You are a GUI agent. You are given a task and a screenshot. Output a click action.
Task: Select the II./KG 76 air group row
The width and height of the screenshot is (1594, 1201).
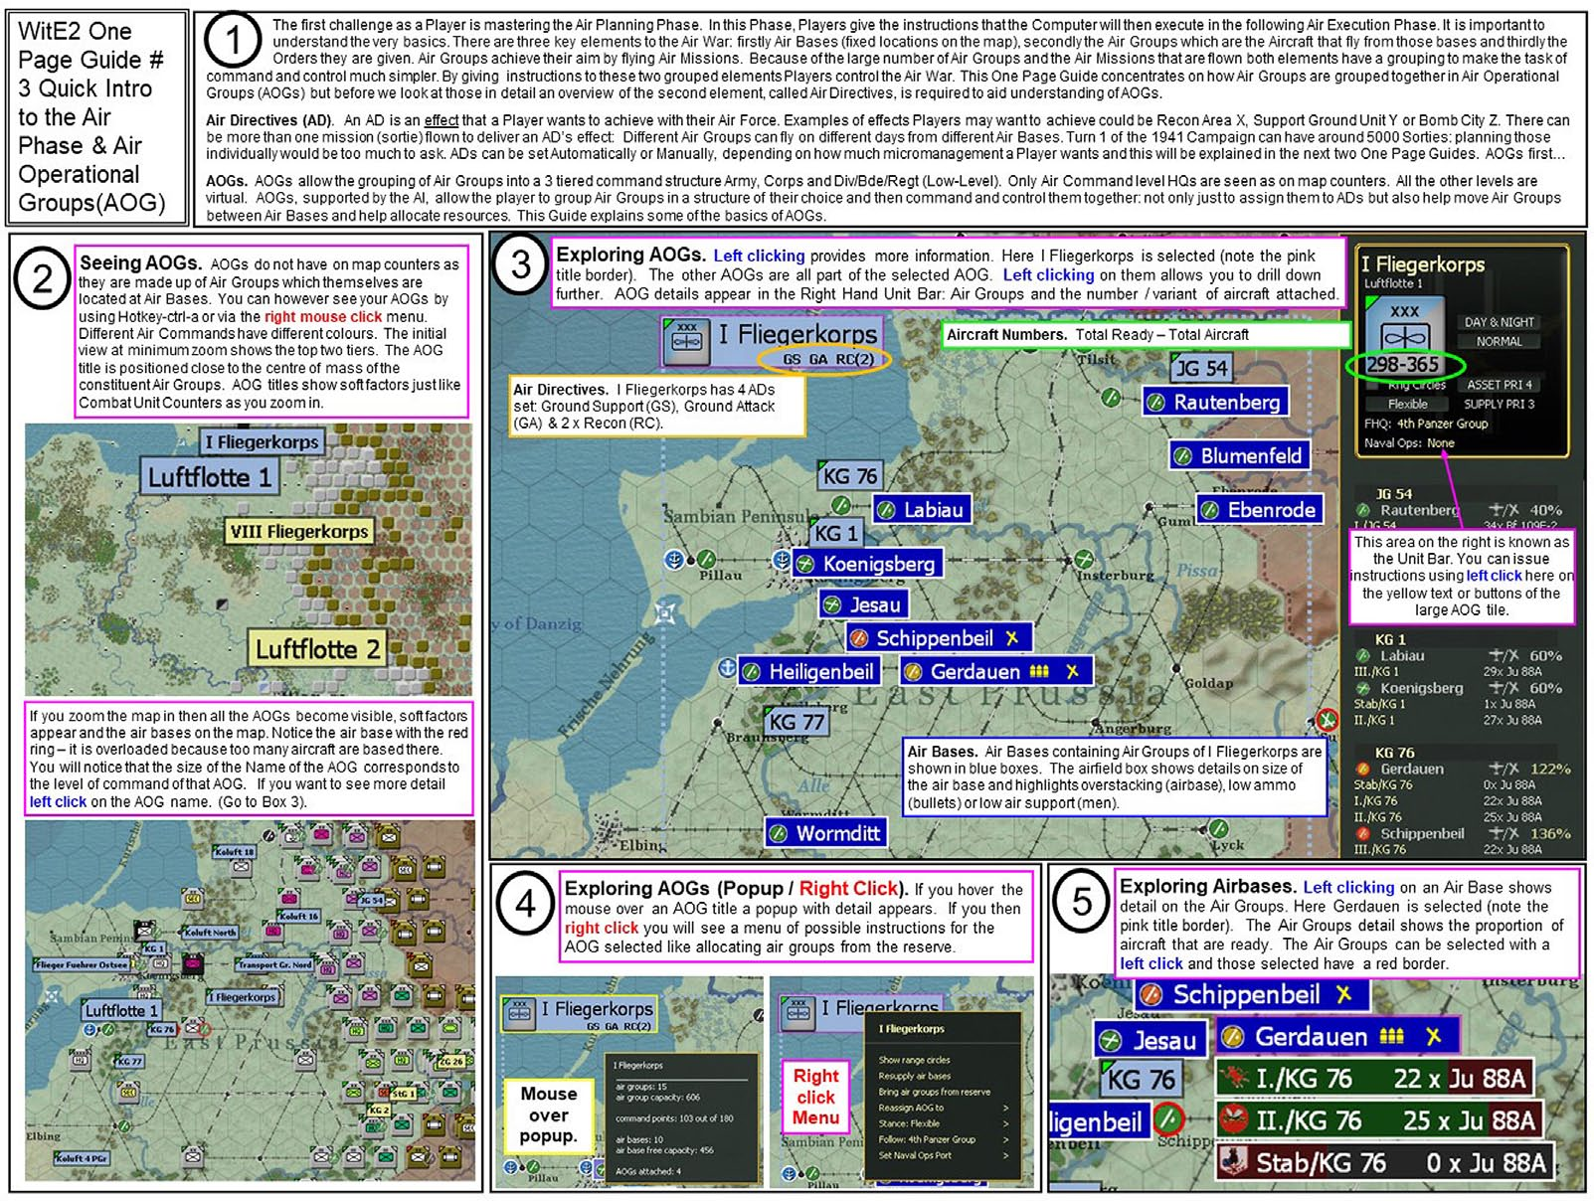[x=1377, y=1120]
